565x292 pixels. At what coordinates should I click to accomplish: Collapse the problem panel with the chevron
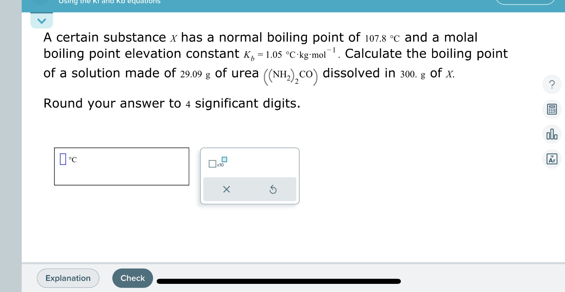[x=41, y=20]
